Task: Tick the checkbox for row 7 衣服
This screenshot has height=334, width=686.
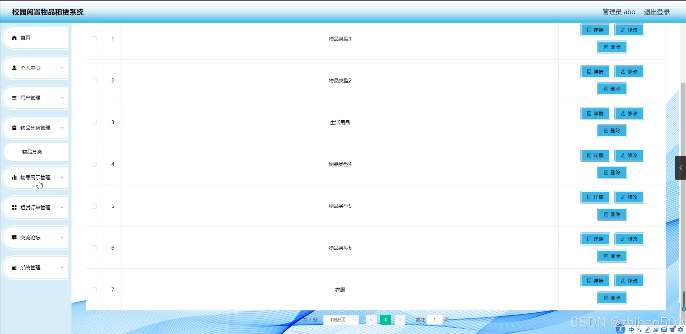Action: pos(94,290)
